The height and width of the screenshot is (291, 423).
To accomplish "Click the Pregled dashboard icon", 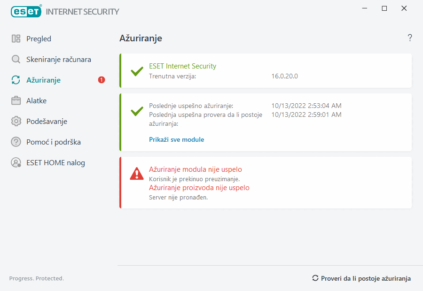I will click(16, 39).
